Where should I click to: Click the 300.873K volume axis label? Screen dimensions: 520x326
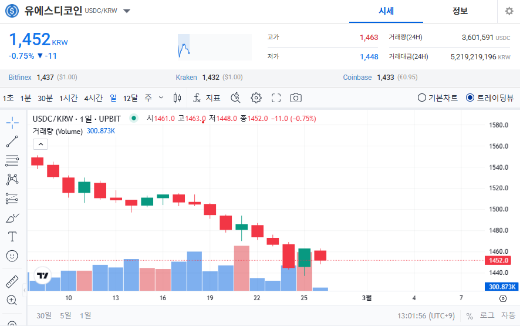502,287
